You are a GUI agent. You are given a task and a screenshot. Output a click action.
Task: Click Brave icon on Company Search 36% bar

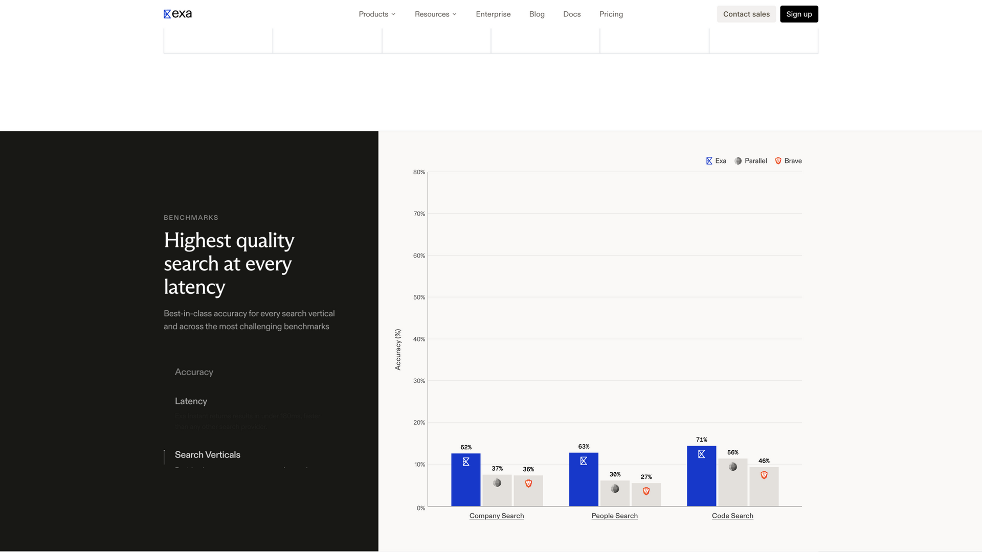[x=528, y=484]
